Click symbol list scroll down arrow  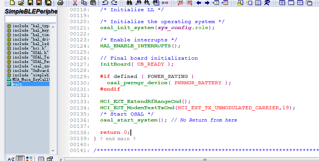53,151
